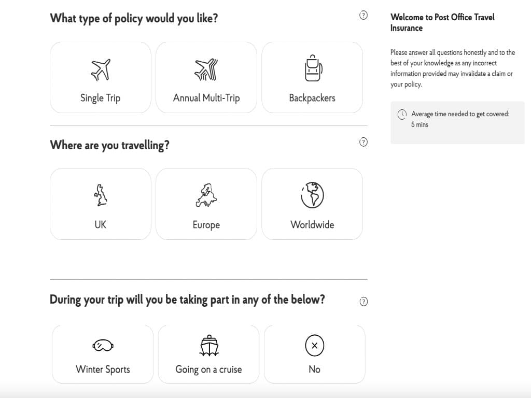Select the UK destination label
531x398 pixels.
[101, 224]
